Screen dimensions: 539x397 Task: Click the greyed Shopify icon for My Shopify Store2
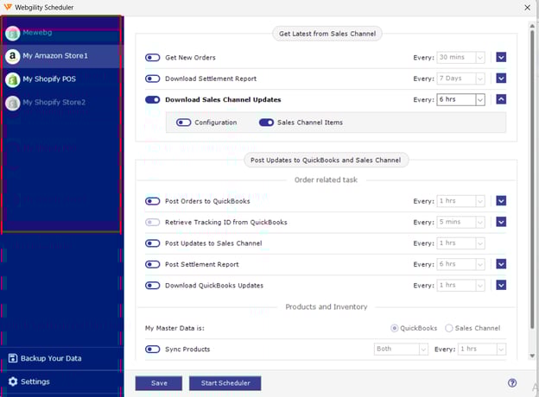(13, 103)
